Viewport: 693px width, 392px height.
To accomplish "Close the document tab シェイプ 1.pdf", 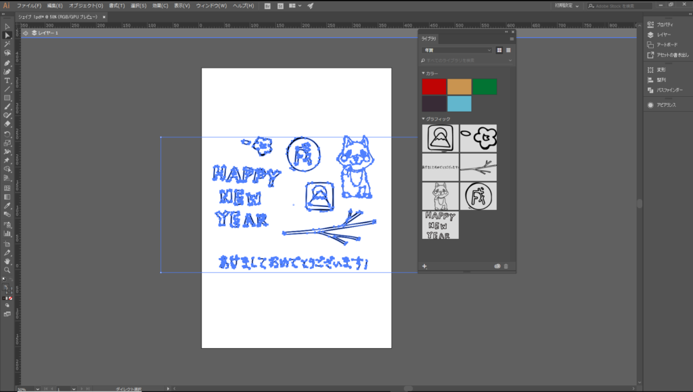I will 104,17.
